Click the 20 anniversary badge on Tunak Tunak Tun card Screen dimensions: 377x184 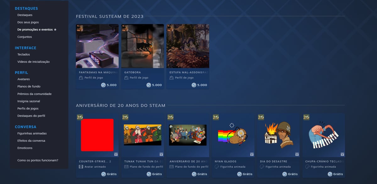pyautogui.click(x=125, y=117)
